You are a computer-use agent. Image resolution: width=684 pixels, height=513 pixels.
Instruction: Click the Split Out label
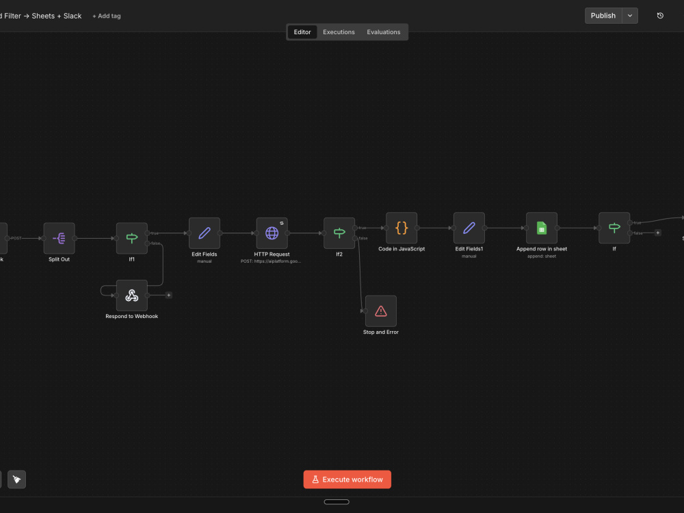[59, 259]
